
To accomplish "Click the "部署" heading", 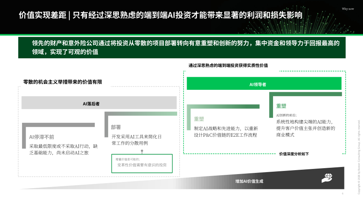I will click(x=116, y=127).
